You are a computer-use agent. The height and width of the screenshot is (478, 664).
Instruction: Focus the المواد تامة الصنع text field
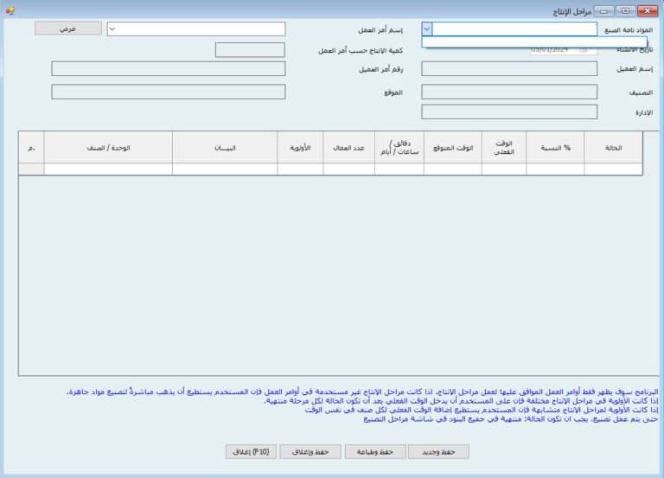(514, 29)
